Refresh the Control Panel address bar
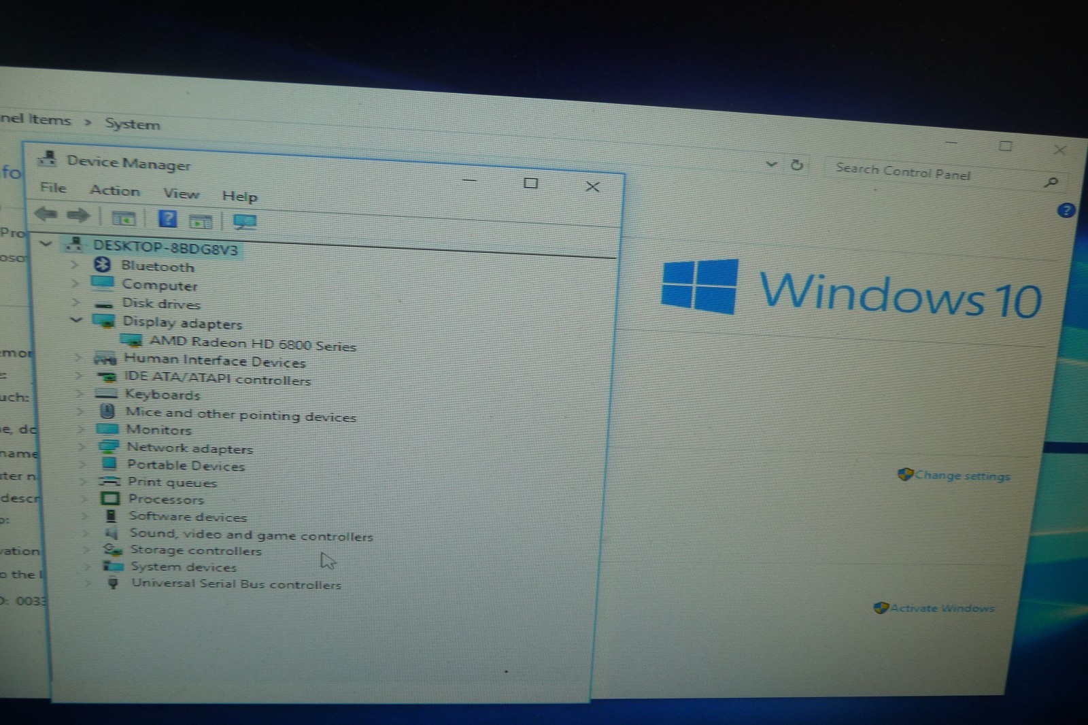Viewport: 1088px width, 725px height. (x=796, y=165)
